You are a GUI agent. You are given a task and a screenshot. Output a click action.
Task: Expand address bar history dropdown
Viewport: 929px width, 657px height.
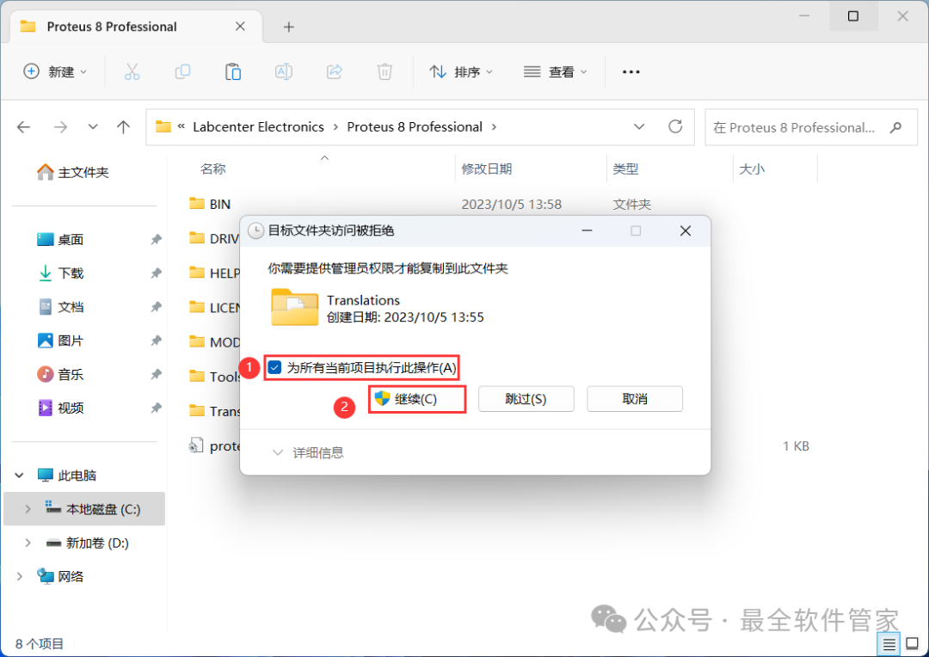point(638,126)
